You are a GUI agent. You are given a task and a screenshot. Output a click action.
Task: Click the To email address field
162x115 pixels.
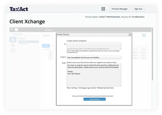pos(94,46)
